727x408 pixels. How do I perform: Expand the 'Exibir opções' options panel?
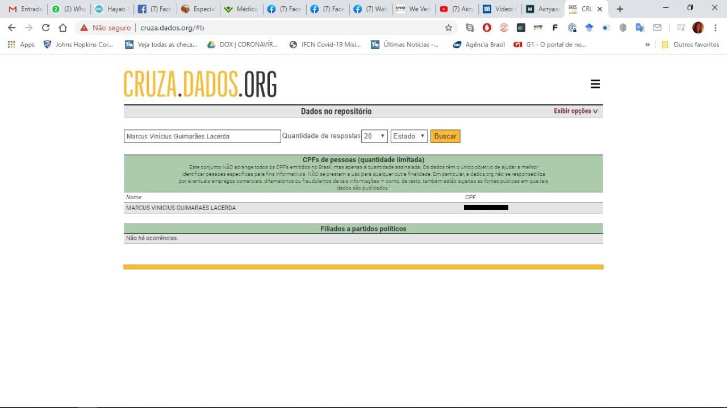click(x=576, y=111)
